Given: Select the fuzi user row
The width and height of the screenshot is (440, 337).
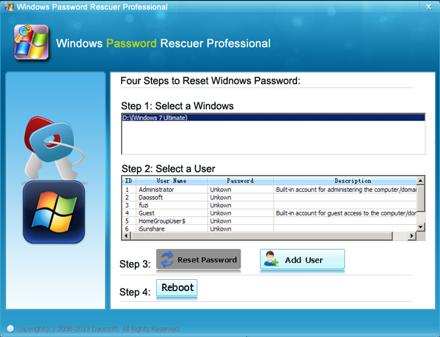Looking at the screenshot, I should [270, 205].
